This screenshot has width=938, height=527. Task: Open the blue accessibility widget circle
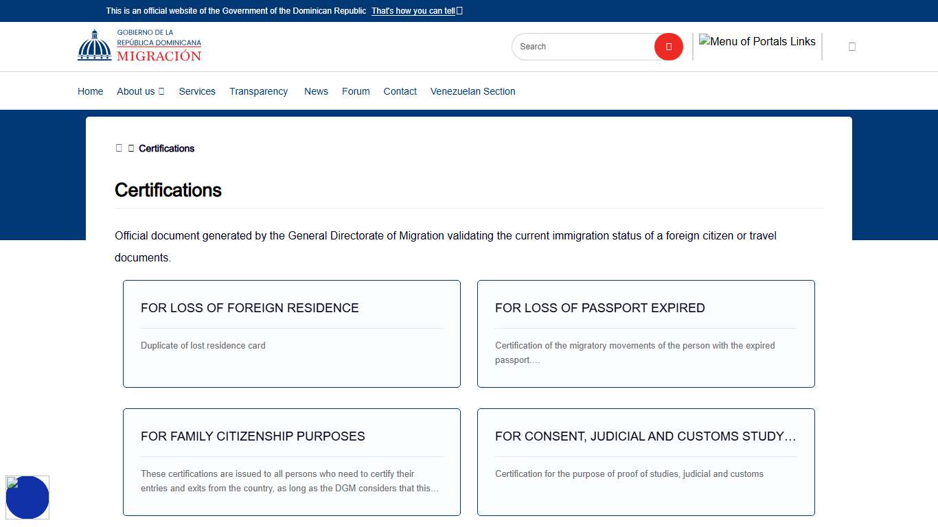coord(27,497)
